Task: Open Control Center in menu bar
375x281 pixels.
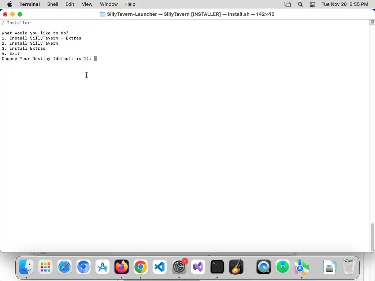Action: click(x=312, y=4)
